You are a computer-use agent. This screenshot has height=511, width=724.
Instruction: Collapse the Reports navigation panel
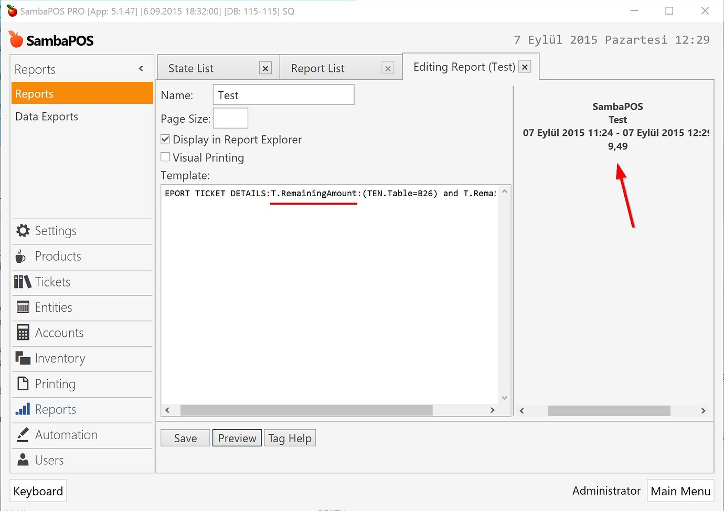[141, 68]
